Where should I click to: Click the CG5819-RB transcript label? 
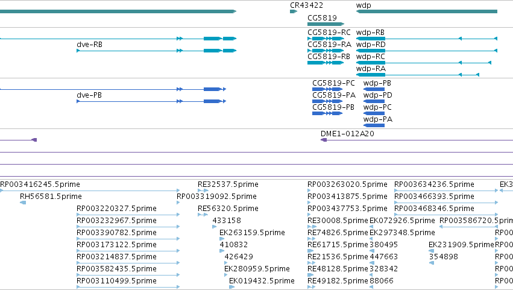coord(329,57)
